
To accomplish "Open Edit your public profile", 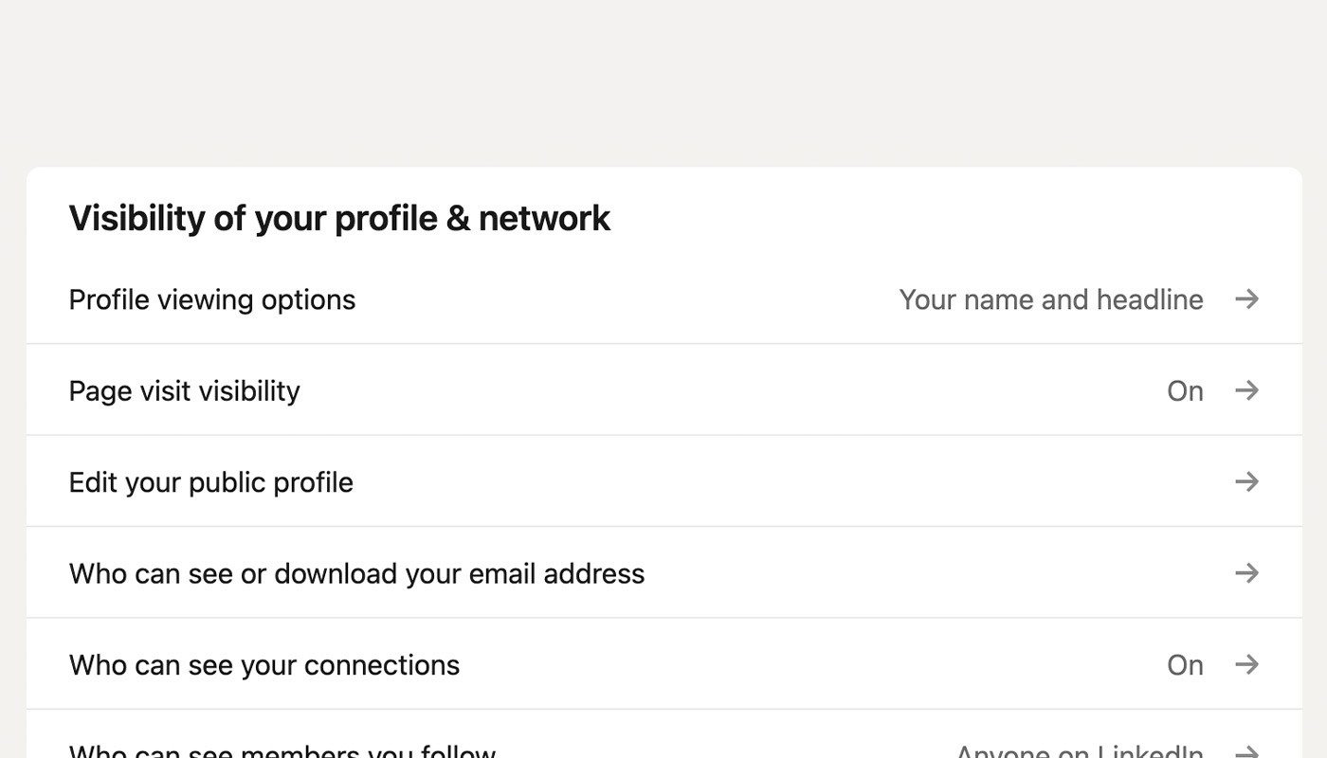I will pyautogui.click(x=210, y=480).
